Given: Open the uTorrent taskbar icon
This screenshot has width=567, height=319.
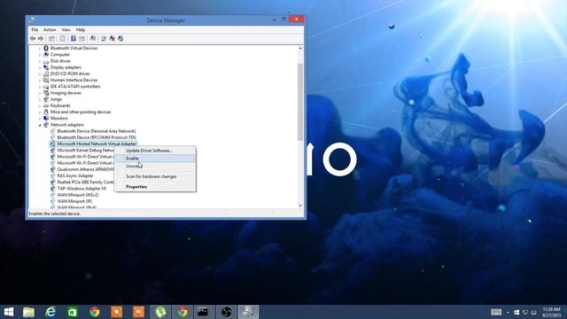Looking at the screenshot, I should [160, 312].
